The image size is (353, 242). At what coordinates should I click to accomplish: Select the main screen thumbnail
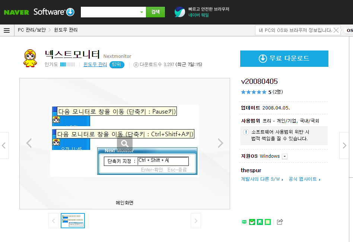(x=73, y=221)
